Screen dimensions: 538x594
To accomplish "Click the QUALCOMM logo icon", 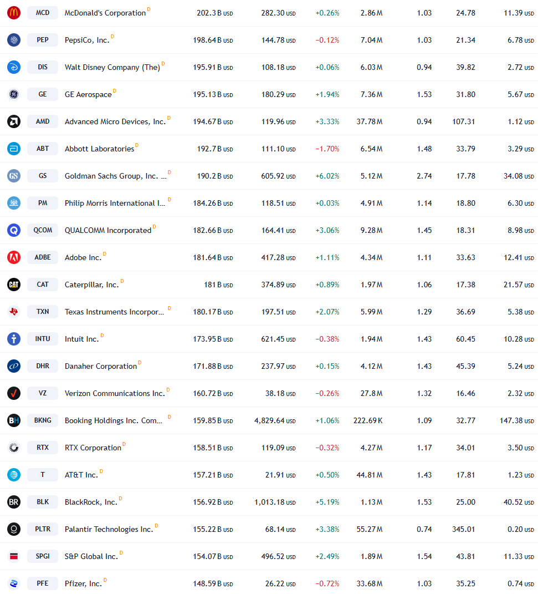I will [14, 230].
